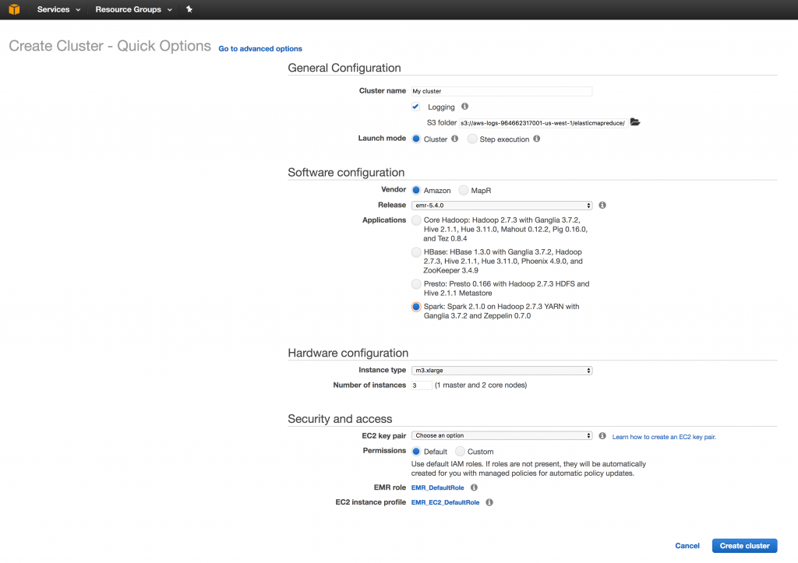
Task: Click the Cancel link
Action: tap(687, 546)
